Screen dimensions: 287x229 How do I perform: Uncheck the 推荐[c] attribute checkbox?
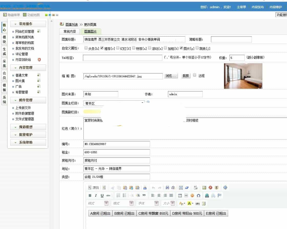(102, 48)
